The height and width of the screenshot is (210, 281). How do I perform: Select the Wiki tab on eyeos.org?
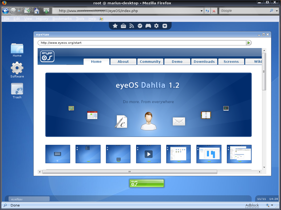point(254,61)
